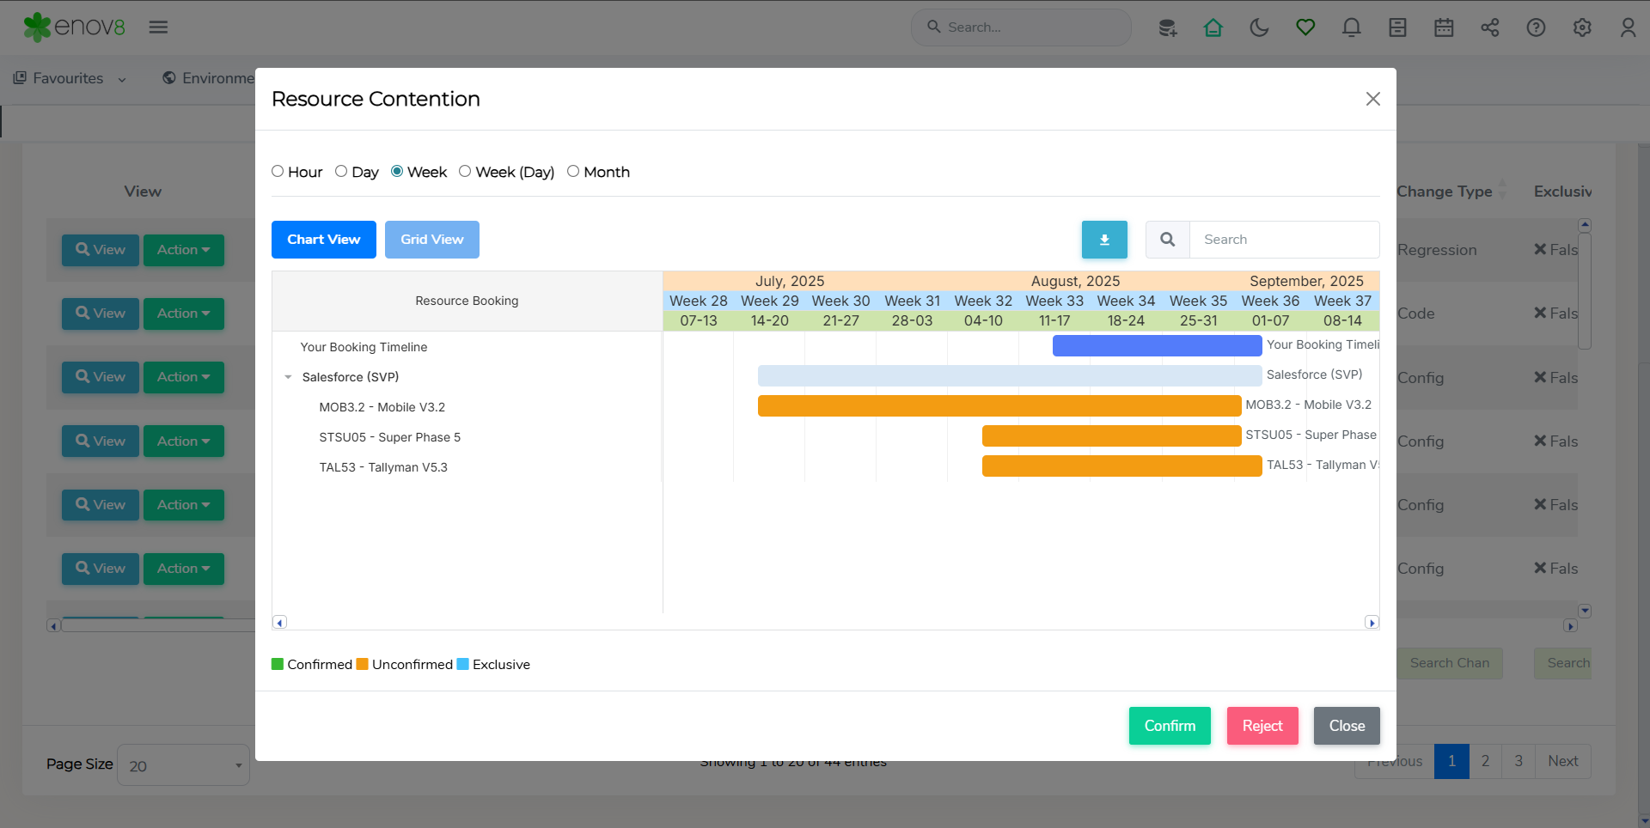Switch to Chart View tab
Image resolution: width=1650 pixels, height=828 pixels.
tap(323, 240)
